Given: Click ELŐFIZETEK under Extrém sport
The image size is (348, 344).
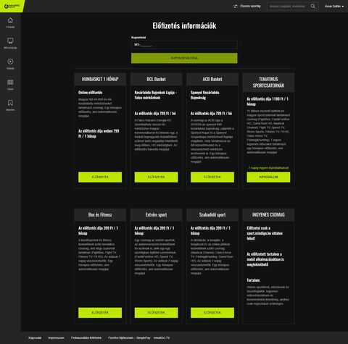Looking at the screenshot, I should [156, 313].
